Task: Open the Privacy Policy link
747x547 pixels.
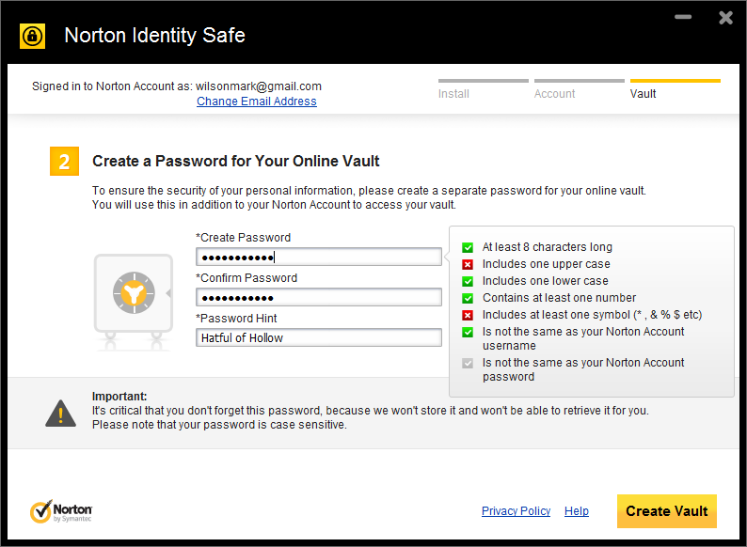Action: (x=516, y=511)
